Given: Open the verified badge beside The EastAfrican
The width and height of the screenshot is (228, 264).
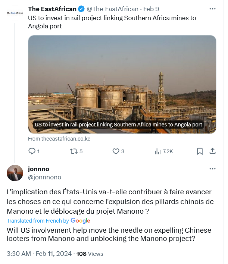Looking at the screenshot, I should point(81,9).
